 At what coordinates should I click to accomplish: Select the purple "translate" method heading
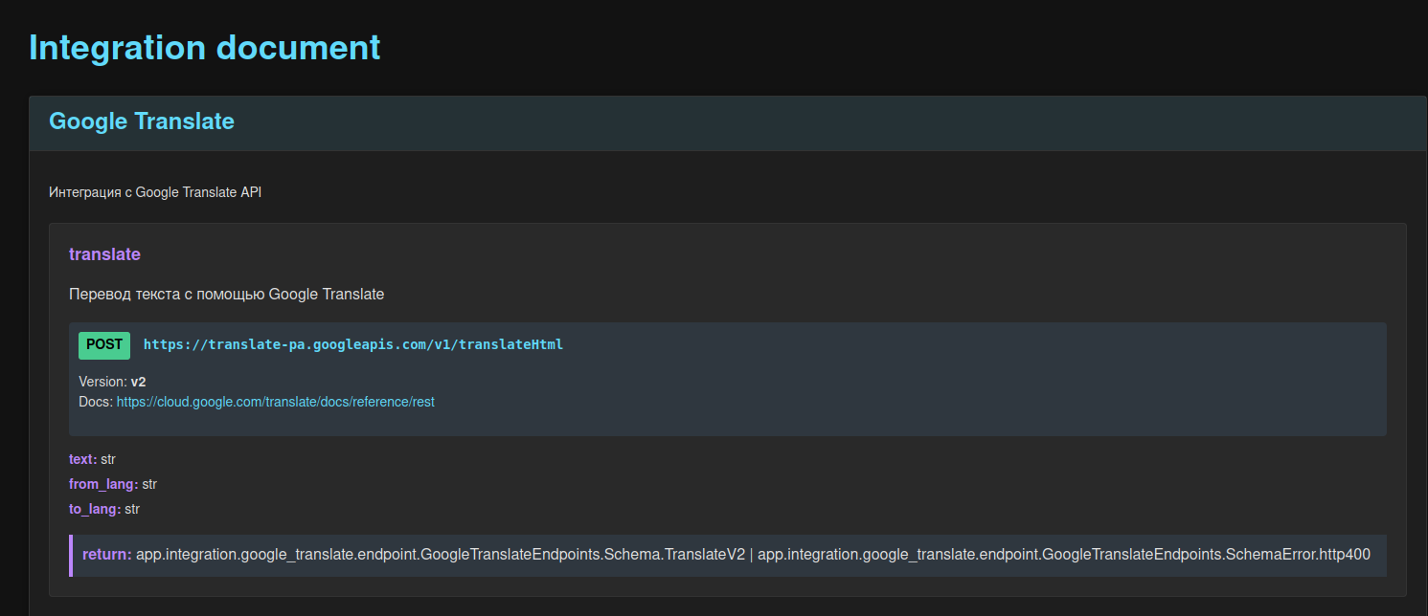(x=104, y=254)
